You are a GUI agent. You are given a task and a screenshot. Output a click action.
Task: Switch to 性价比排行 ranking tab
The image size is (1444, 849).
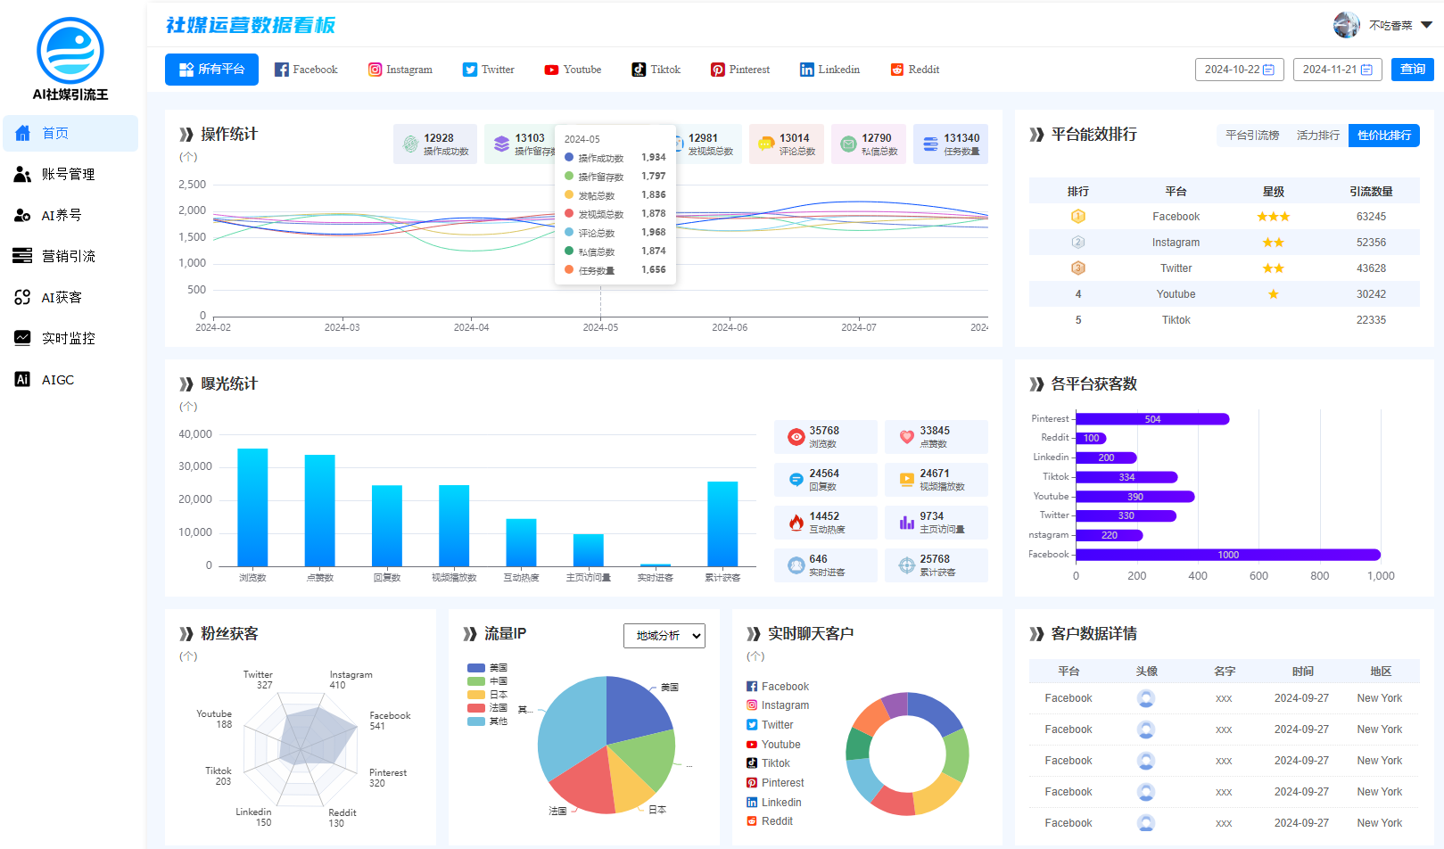pyautogui.click(x=1384, y=136)
